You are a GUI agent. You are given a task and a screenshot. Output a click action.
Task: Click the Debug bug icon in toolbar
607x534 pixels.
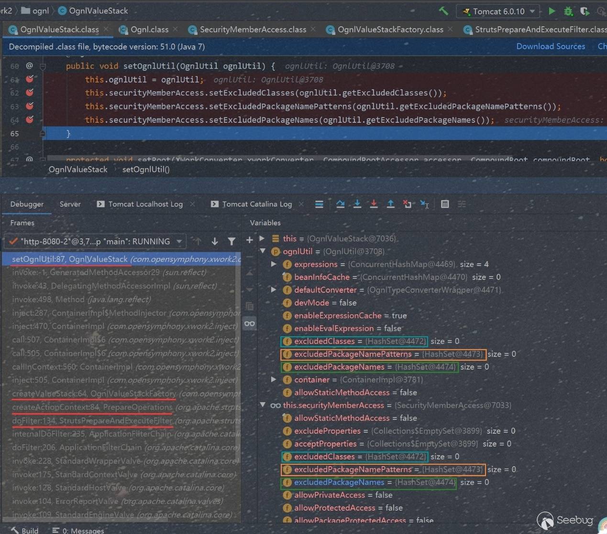(568, 11)
